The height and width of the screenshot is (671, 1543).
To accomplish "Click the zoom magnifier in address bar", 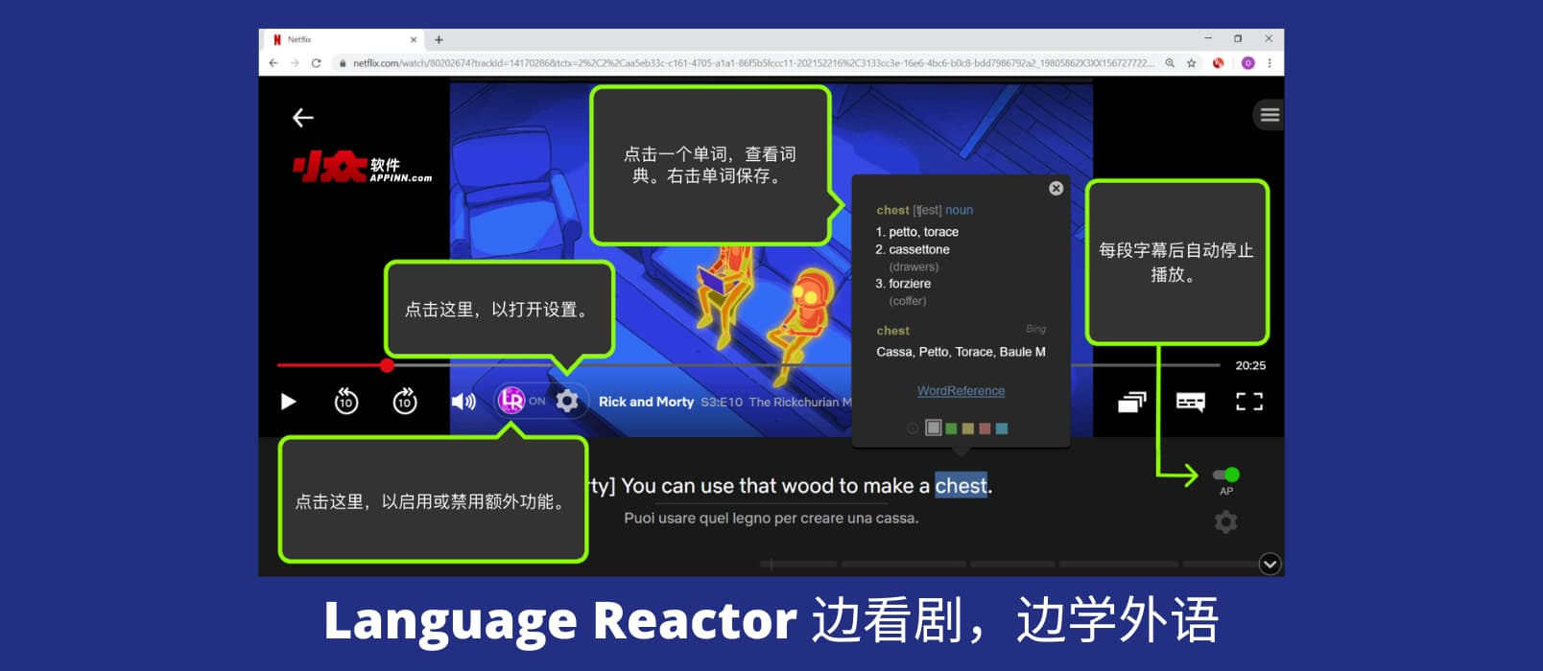I will [x=1170, y=63].
